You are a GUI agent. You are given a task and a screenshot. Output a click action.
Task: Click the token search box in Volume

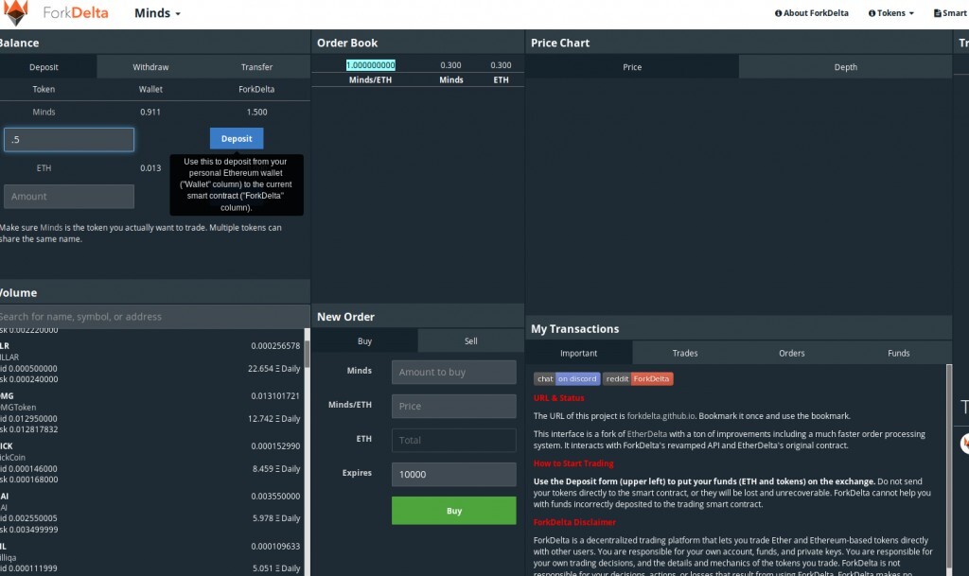pos(151,317)
